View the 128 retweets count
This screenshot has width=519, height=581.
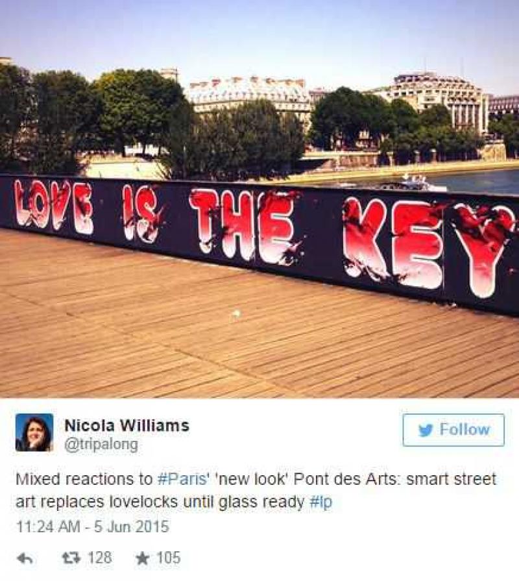coord(99,558)
